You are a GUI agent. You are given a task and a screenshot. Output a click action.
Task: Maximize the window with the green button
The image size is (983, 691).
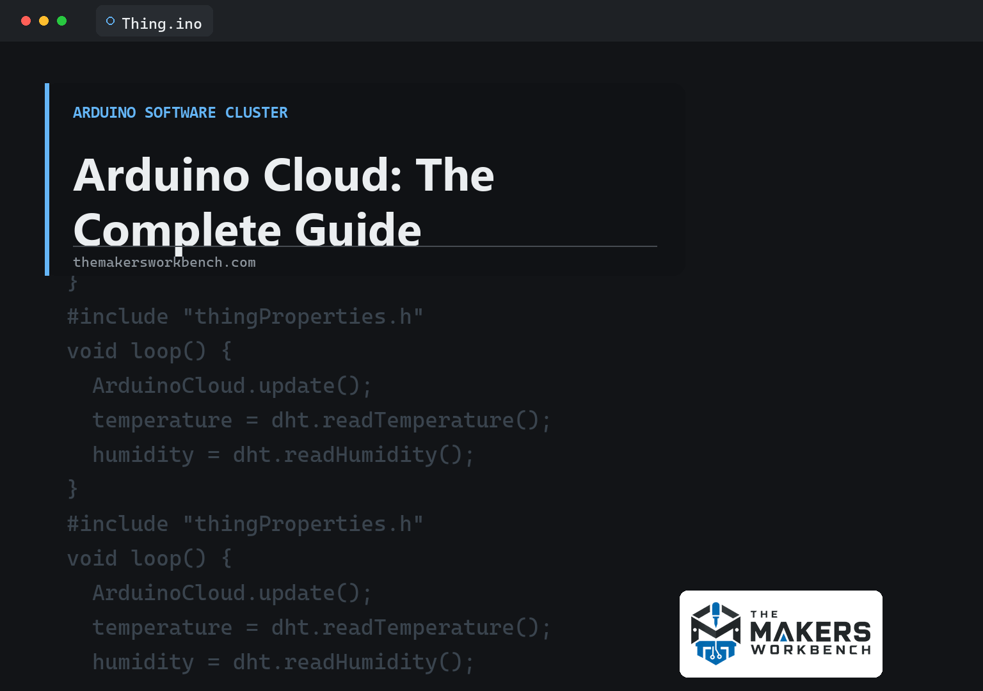coord(62,21)
